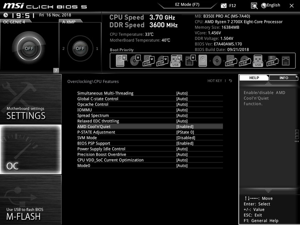Collapse the side panel with triple-arrow handle
This screenshot has height=225, width=300.
297,141
